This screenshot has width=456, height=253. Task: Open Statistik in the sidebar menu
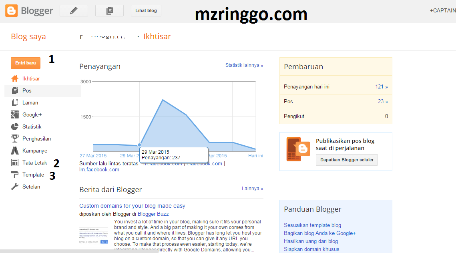pyautogui.click(x=32, y=127)
